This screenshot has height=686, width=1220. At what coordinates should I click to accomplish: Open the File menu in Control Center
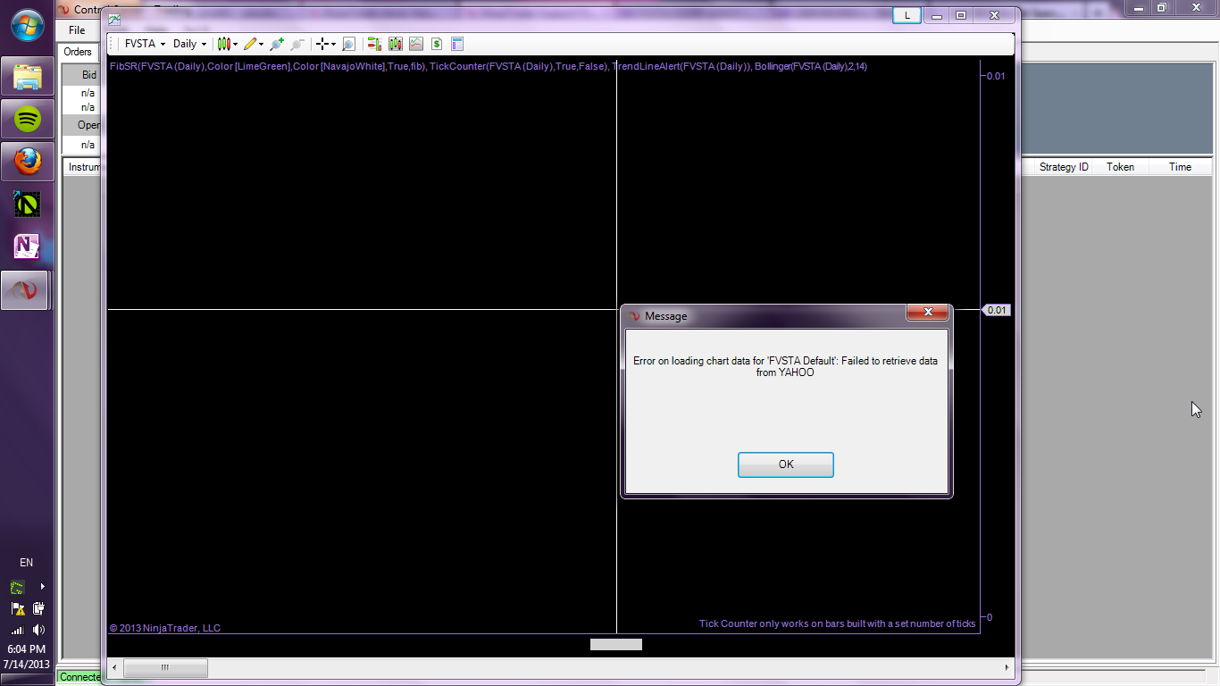77,30
